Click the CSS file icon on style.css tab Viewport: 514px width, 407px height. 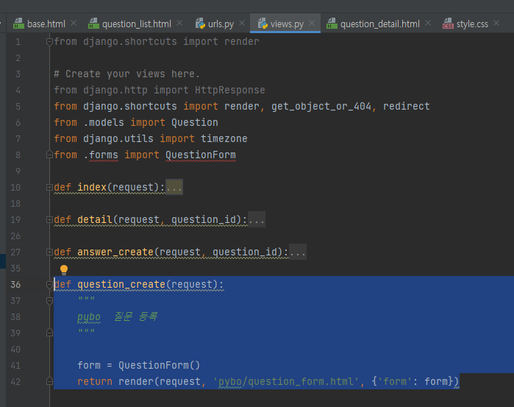point(448,24)
